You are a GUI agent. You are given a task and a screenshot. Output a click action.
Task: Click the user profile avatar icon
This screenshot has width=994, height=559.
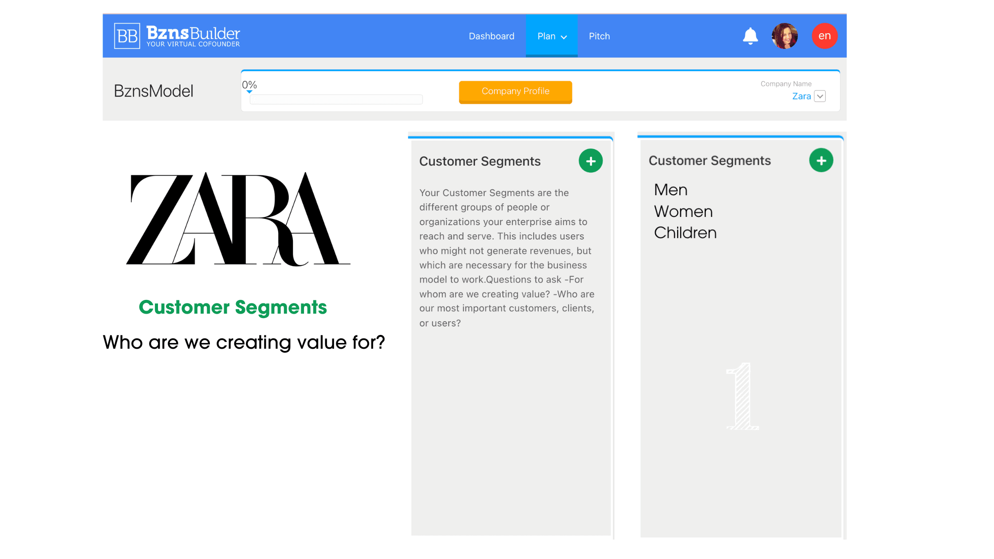(785, 36)
